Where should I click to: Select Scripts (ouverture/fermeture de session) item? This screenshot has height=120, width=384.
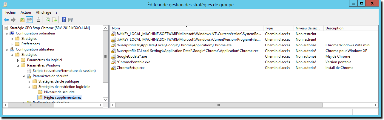pyautogui.click(x=64, y=71)
